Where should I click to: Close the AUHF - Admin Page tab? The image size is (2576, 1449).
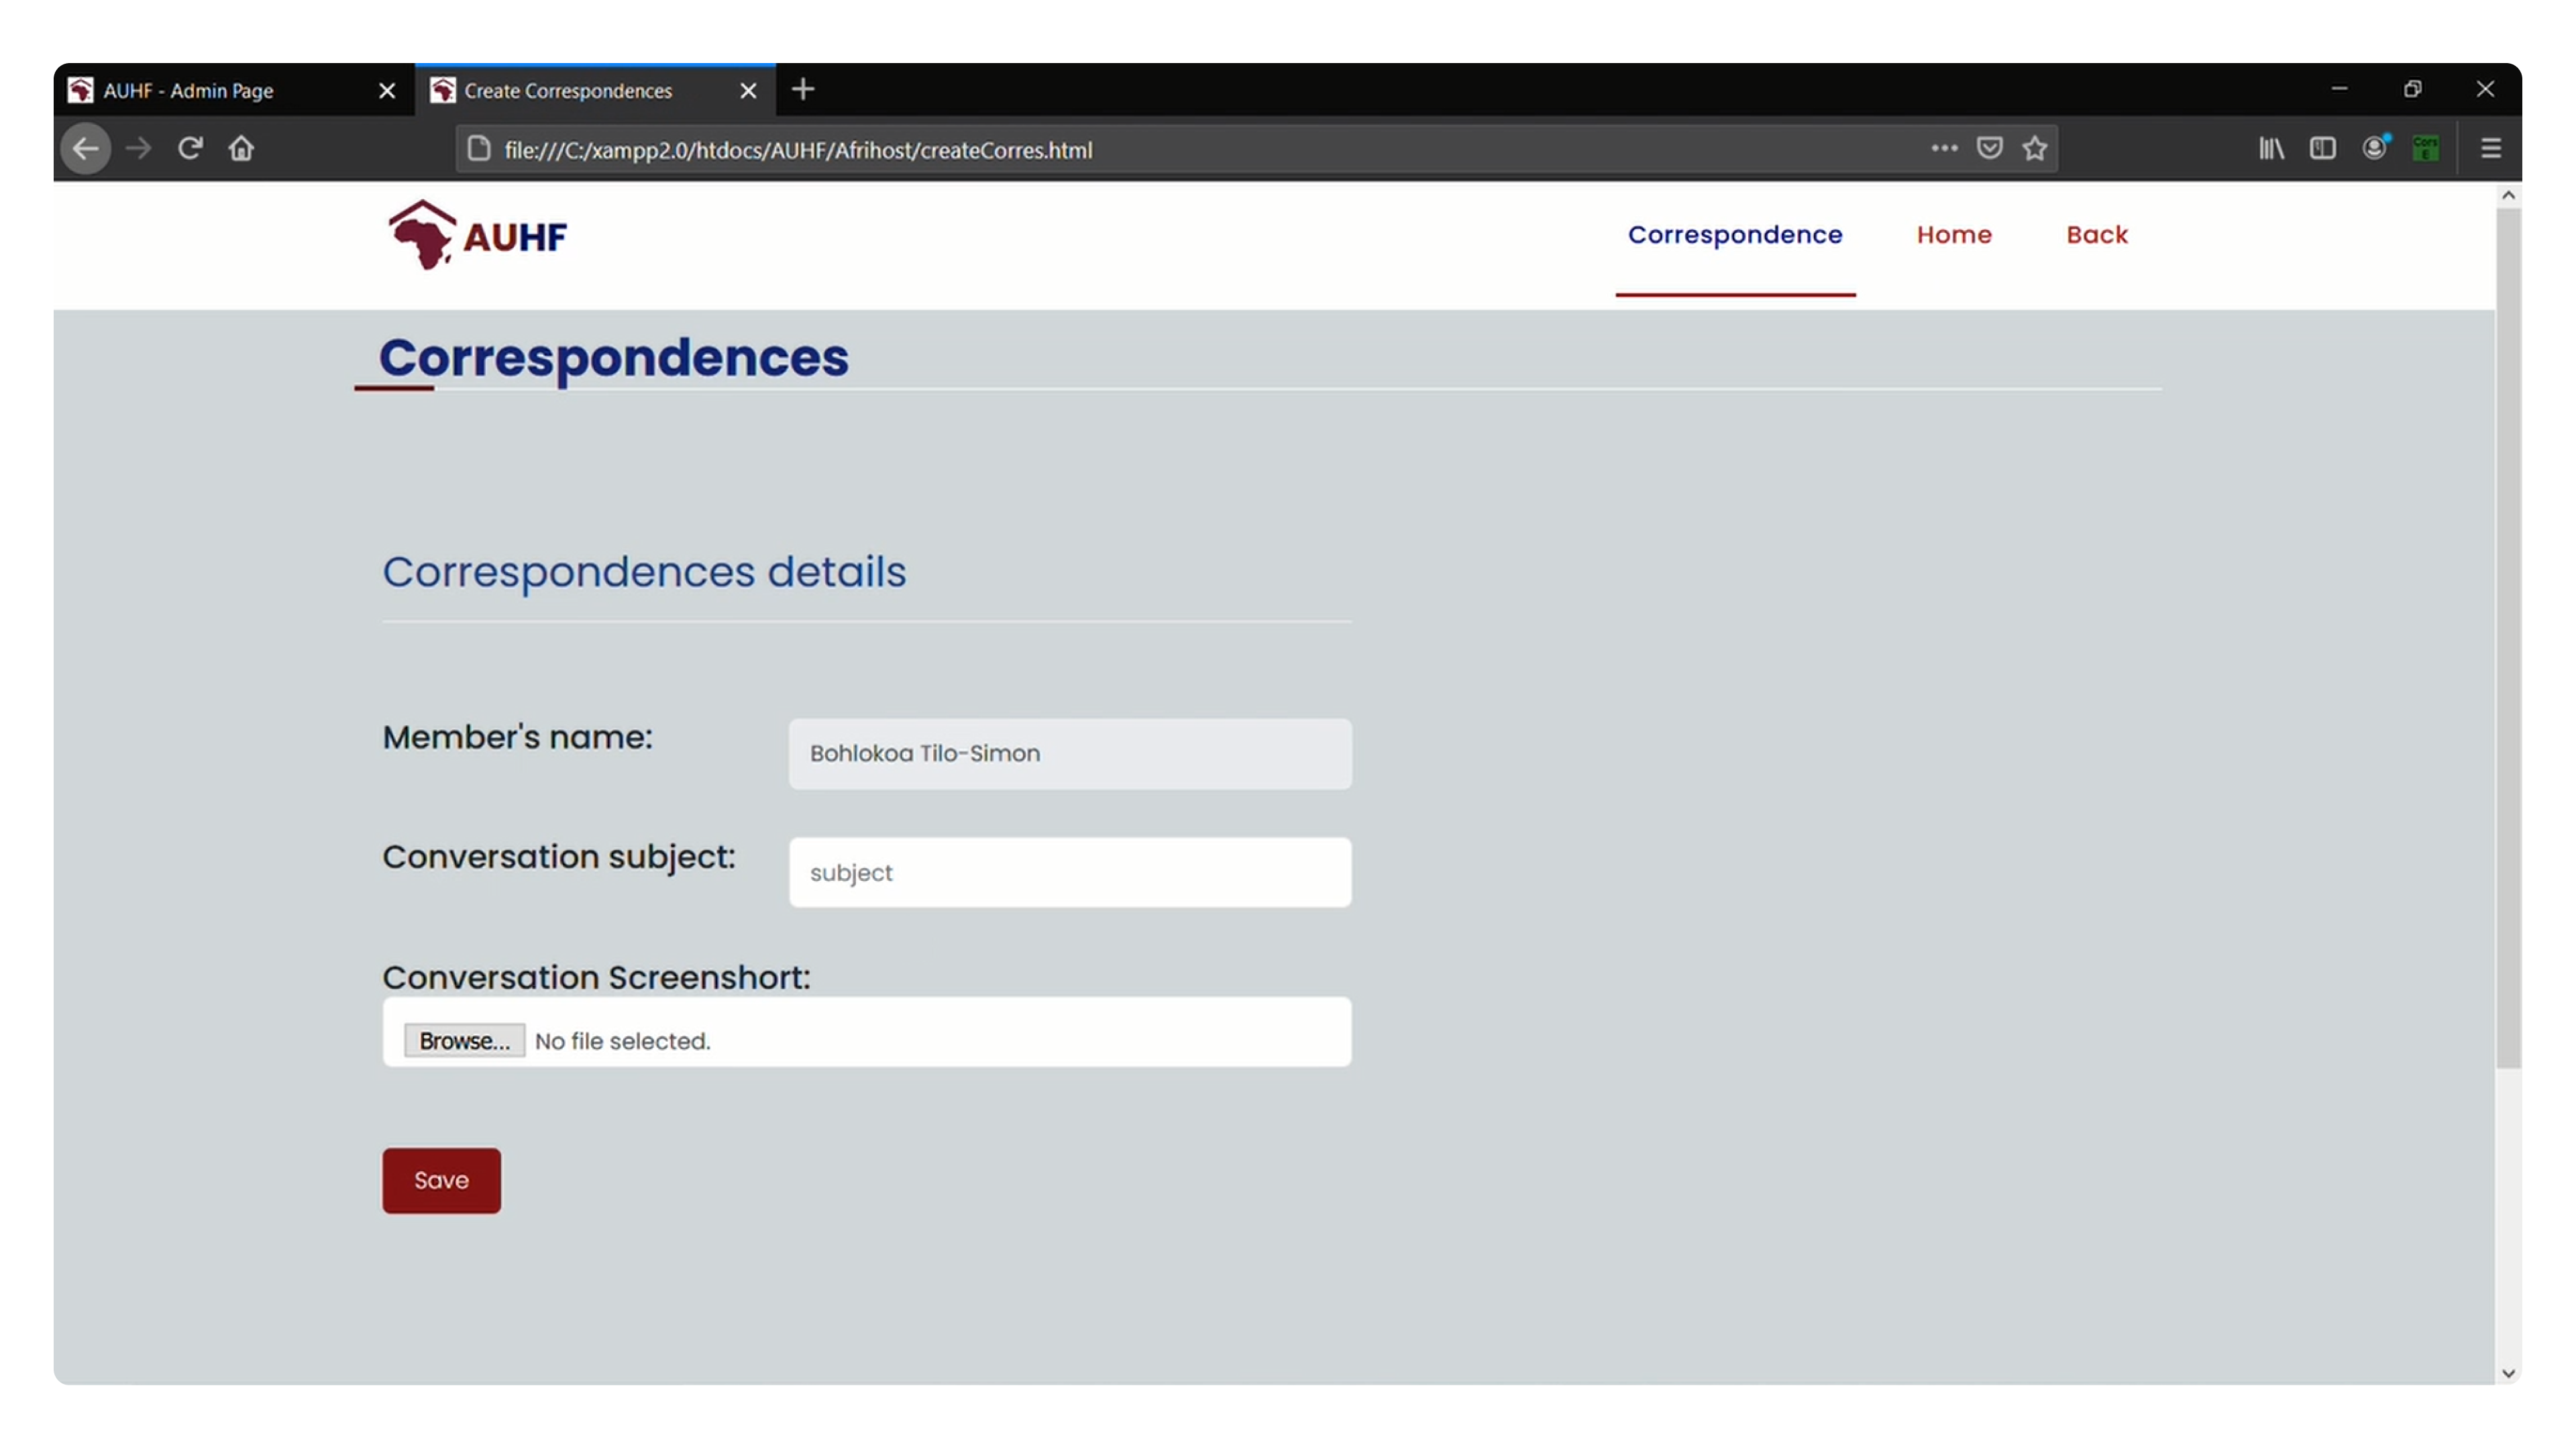coord(387,91)
